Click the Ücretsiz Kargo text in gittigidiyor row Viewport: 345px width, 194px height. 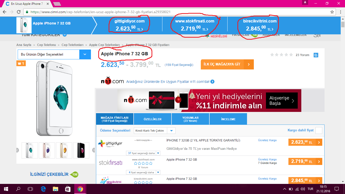267,140
